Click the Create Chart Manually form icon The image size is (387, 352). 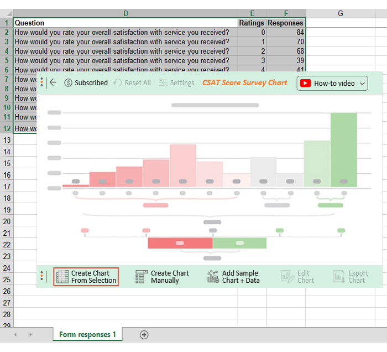[142, 276]
